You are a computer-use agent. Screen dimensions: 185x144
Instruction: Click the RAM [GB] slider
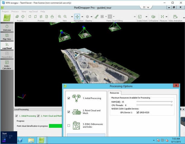[x=155, y=102]
